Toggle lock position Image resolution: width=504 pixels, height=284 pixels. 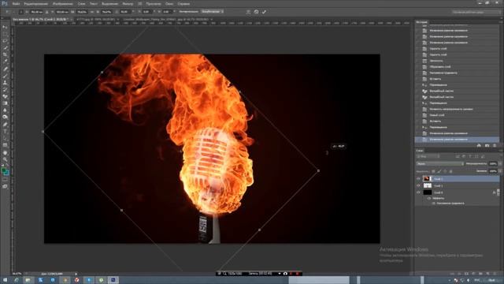coord(445,171)
